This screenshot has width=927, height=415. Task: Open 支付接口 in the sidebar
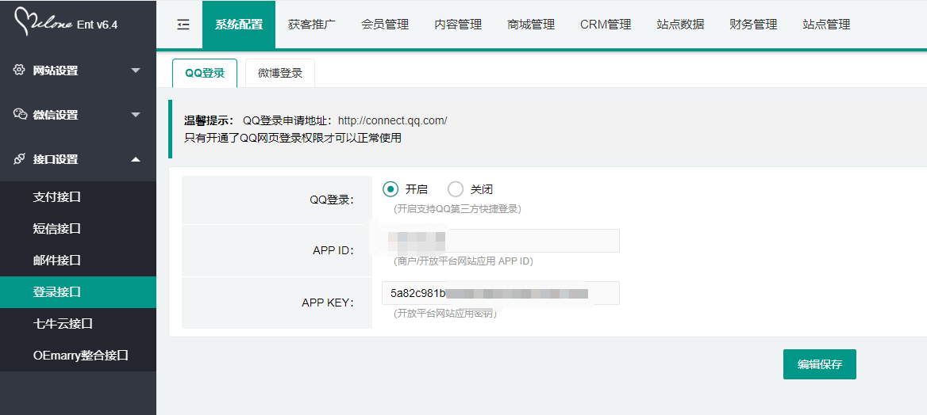pyautogui.click(x=78, y=197)
